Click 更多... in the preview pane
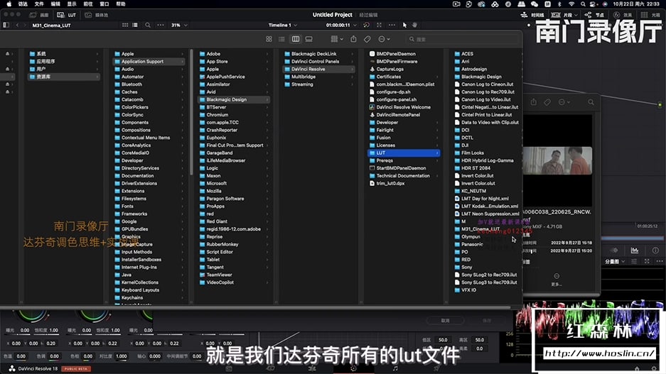 click(557, 280)
